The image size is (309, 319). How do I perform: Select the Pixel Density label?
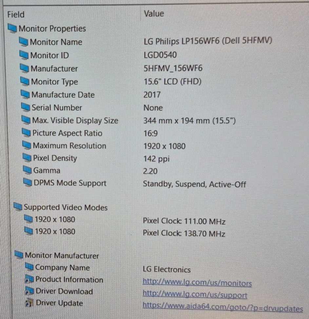click(x=55, y=158)
